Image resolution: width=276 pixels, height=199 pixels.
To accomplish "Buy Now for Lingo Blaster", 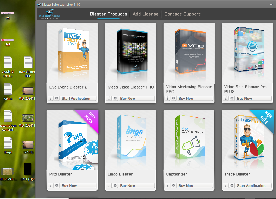I will coord(136,185).
